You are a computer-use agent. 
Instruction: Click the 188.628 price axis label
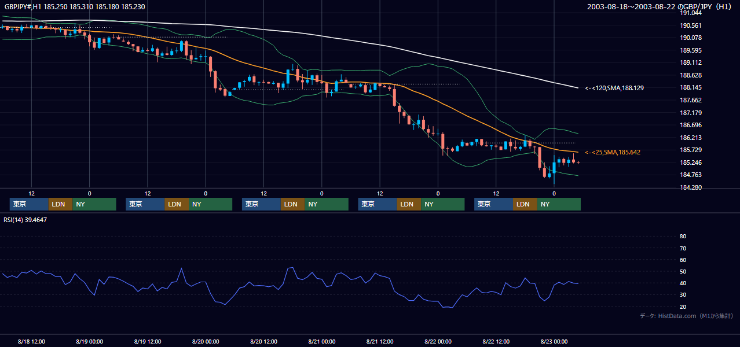pyautogui.click(x=690, y=75)
